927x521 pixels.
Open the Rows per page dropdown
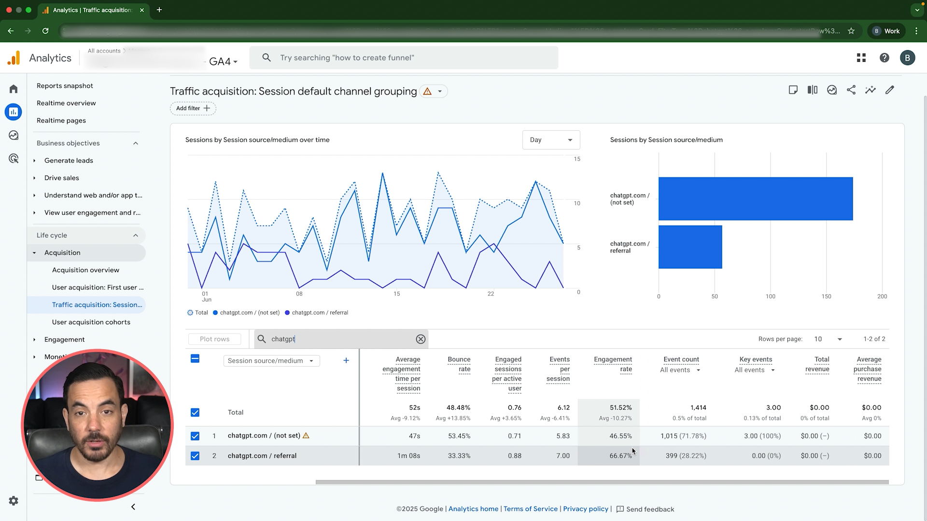coord(828,339)
